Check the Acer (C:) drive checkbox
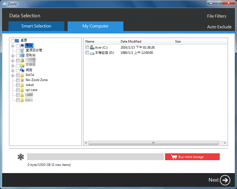This screenshot has height=189, width=237. pyautogui.click(x=87, y=47)
